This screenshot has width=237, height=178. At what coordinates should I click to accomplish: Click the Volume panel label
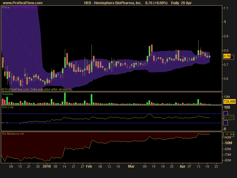tap(8, 94)
